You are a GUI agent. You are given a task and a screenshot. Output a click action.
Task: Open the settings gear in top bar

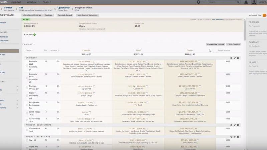(x=199, y=2)
